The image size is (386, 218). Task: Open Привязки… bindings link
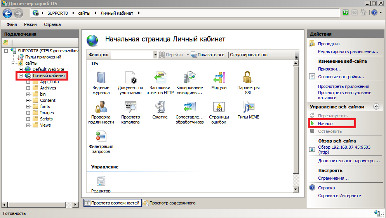pyautogui.click(x=330, y=69)
